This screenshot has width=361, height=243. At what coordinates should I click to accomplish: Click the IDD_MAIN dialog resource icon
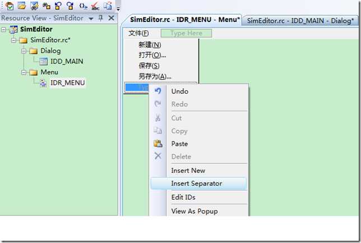click(x=43, y=61)
